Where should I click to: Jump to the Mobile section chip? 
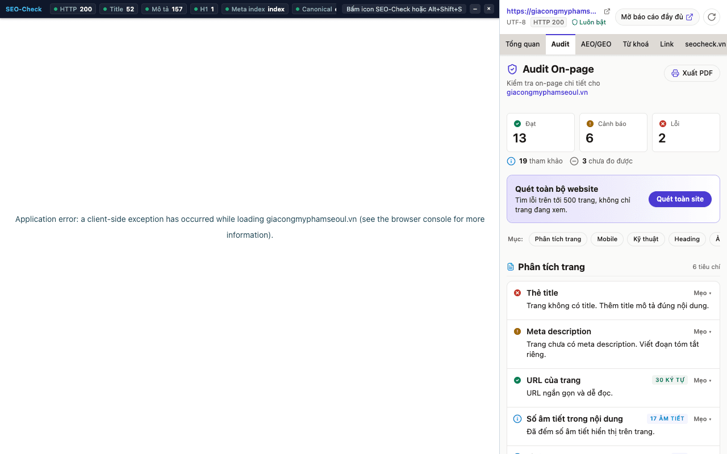coord(607,239)
